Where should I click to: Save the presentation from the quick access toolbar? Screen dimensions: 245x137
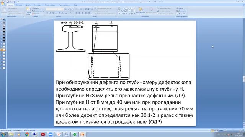(8, 2)
